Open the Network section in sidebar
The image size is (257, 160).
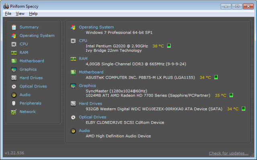point(28,112)
